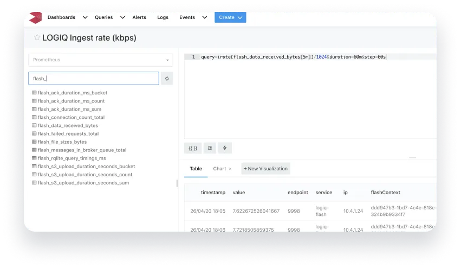Viewport: 461px width, 268px height.
Task: Click table icon beside flash_ack_duration_ms_bucket
Action: point(34,92)
